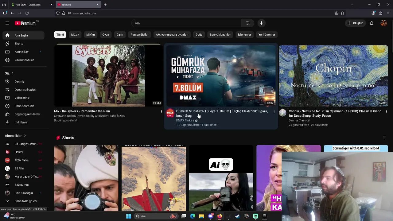Open Shorts section options menu

click(384, 138)
